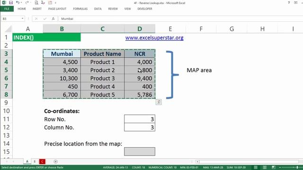Switch to Page Break Preview icon
303x170 pixels.
tap(274, 167)
